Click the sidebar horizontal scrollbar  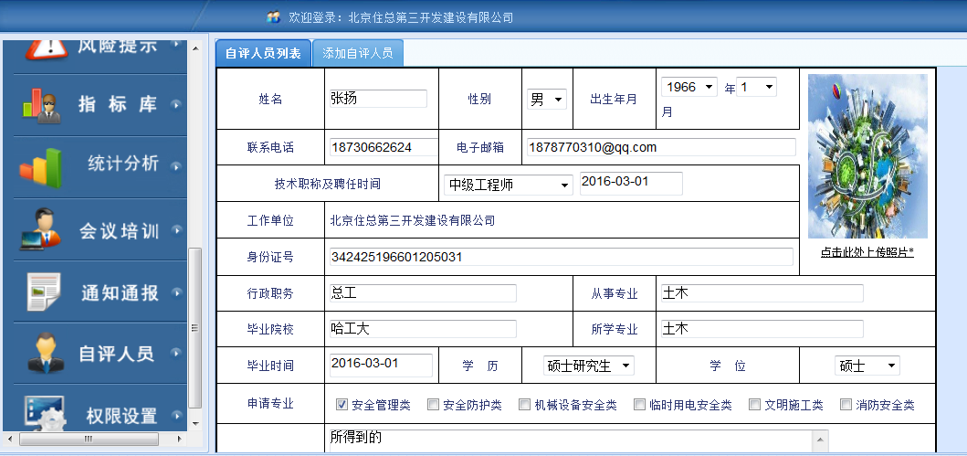(89, 439)
